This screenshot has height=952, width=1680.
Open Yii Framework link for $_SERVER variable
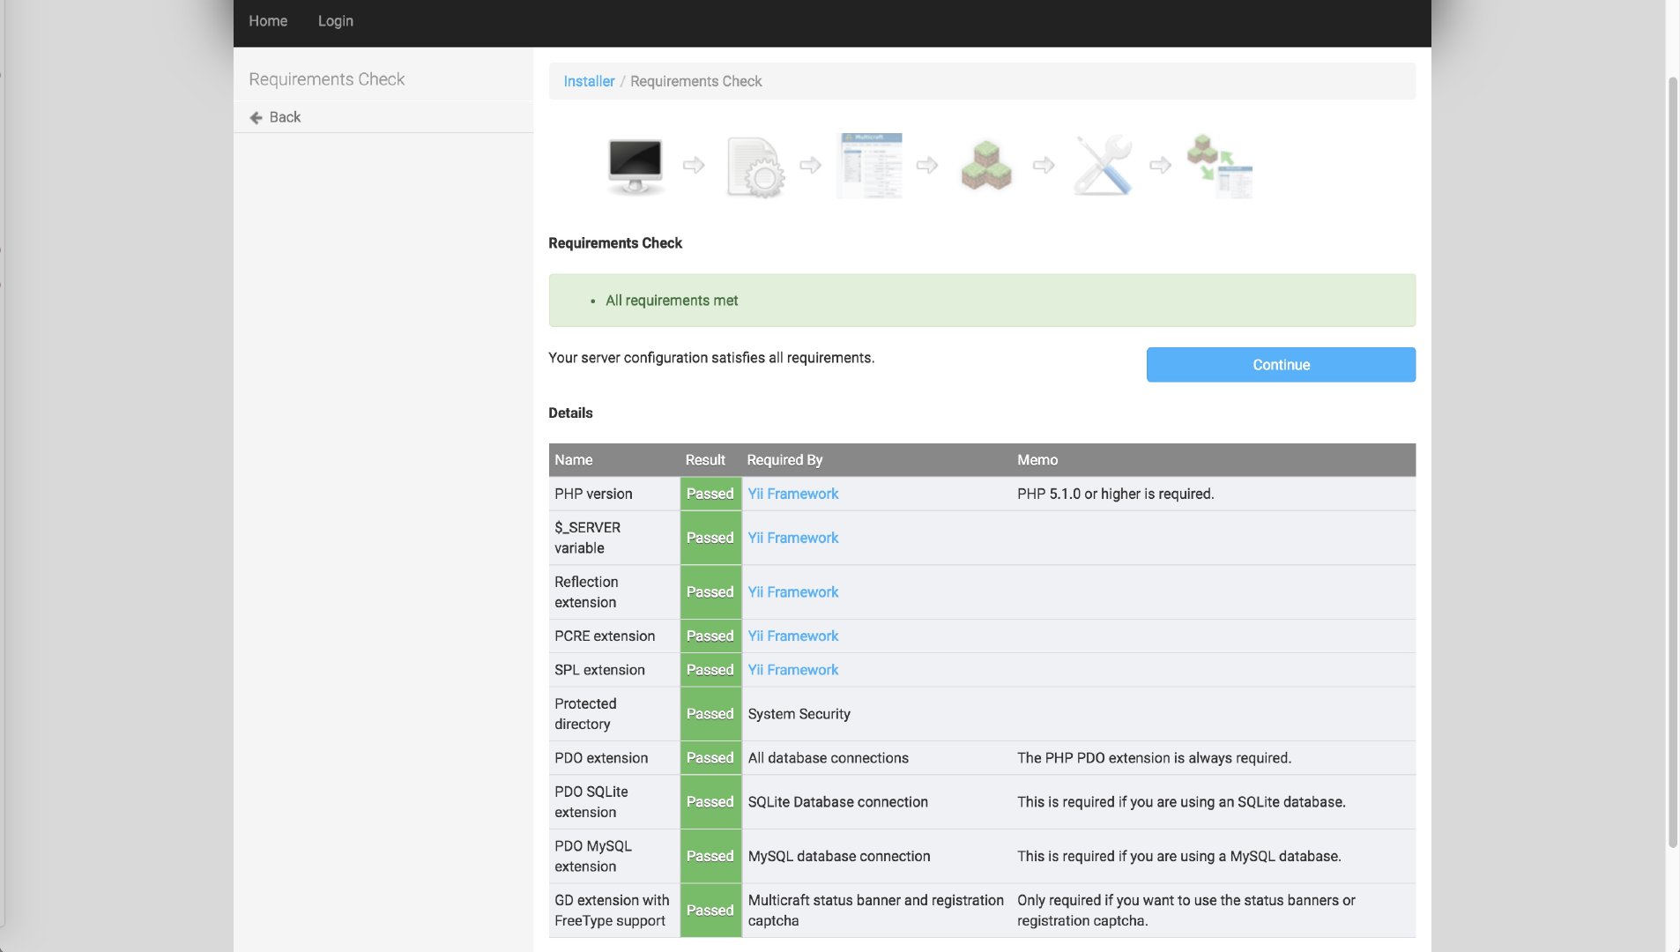[x=792, y=538]
